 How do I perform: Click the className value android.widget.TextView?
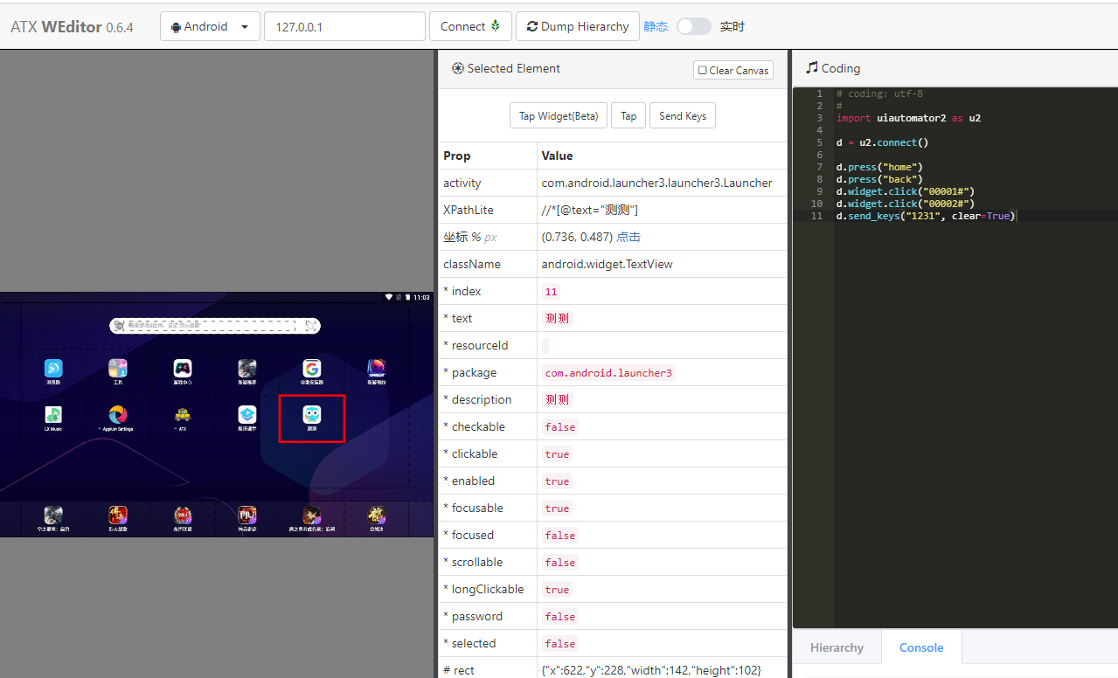pos(608,264)
